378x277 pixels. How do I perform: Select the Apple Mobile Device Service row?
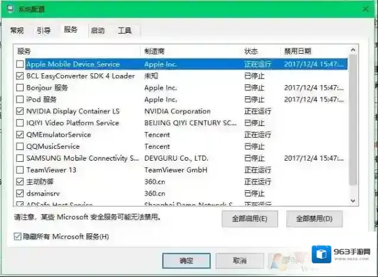(181, 64)
